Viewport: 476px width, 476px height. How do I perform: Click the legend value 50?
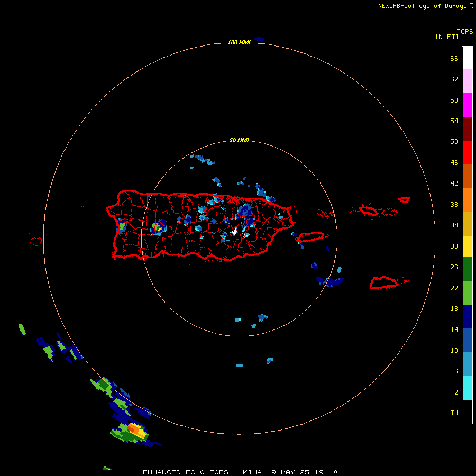pos(454,141)
